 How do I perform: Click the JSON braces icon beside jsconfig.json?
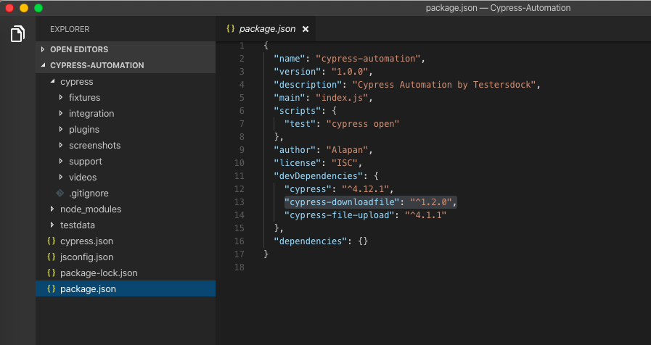[52, 257]
